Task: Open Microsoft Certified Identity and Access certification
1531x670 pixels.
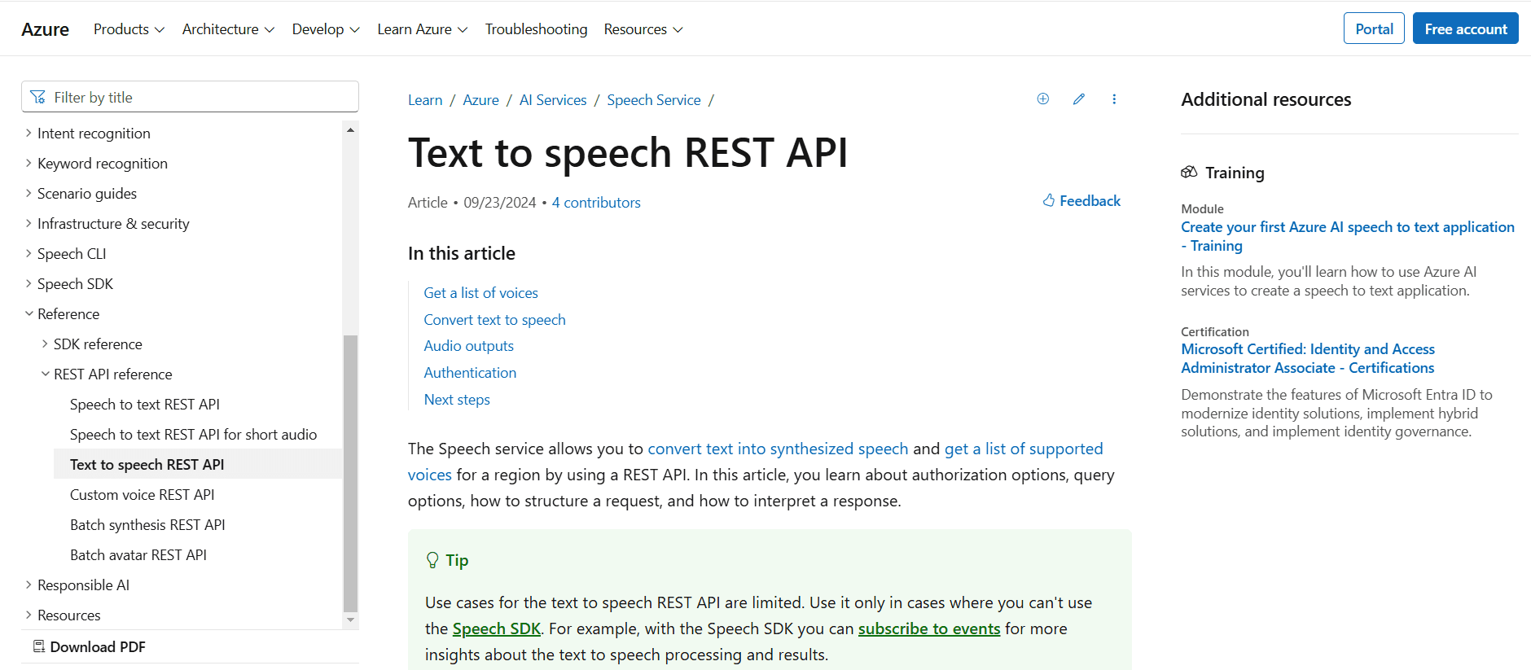Action: coord(1308,358)
